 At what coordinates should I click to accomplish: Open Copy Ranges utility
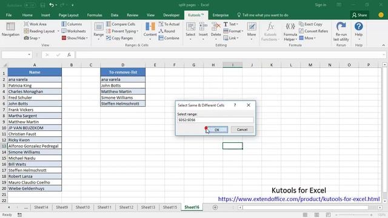[119, 38]
